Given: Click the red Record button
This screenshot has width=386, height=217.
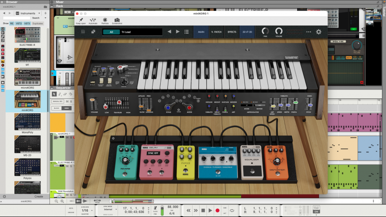Looking at the screenshot, I should [x=217, y=211].
